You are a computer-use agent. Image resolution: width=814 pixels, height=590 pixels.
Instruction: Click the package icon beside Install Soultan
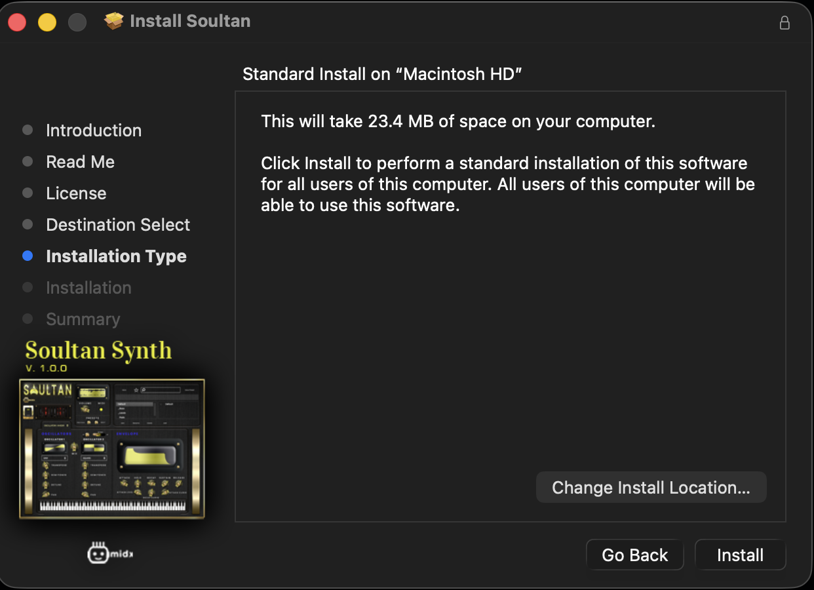[114, 21]
